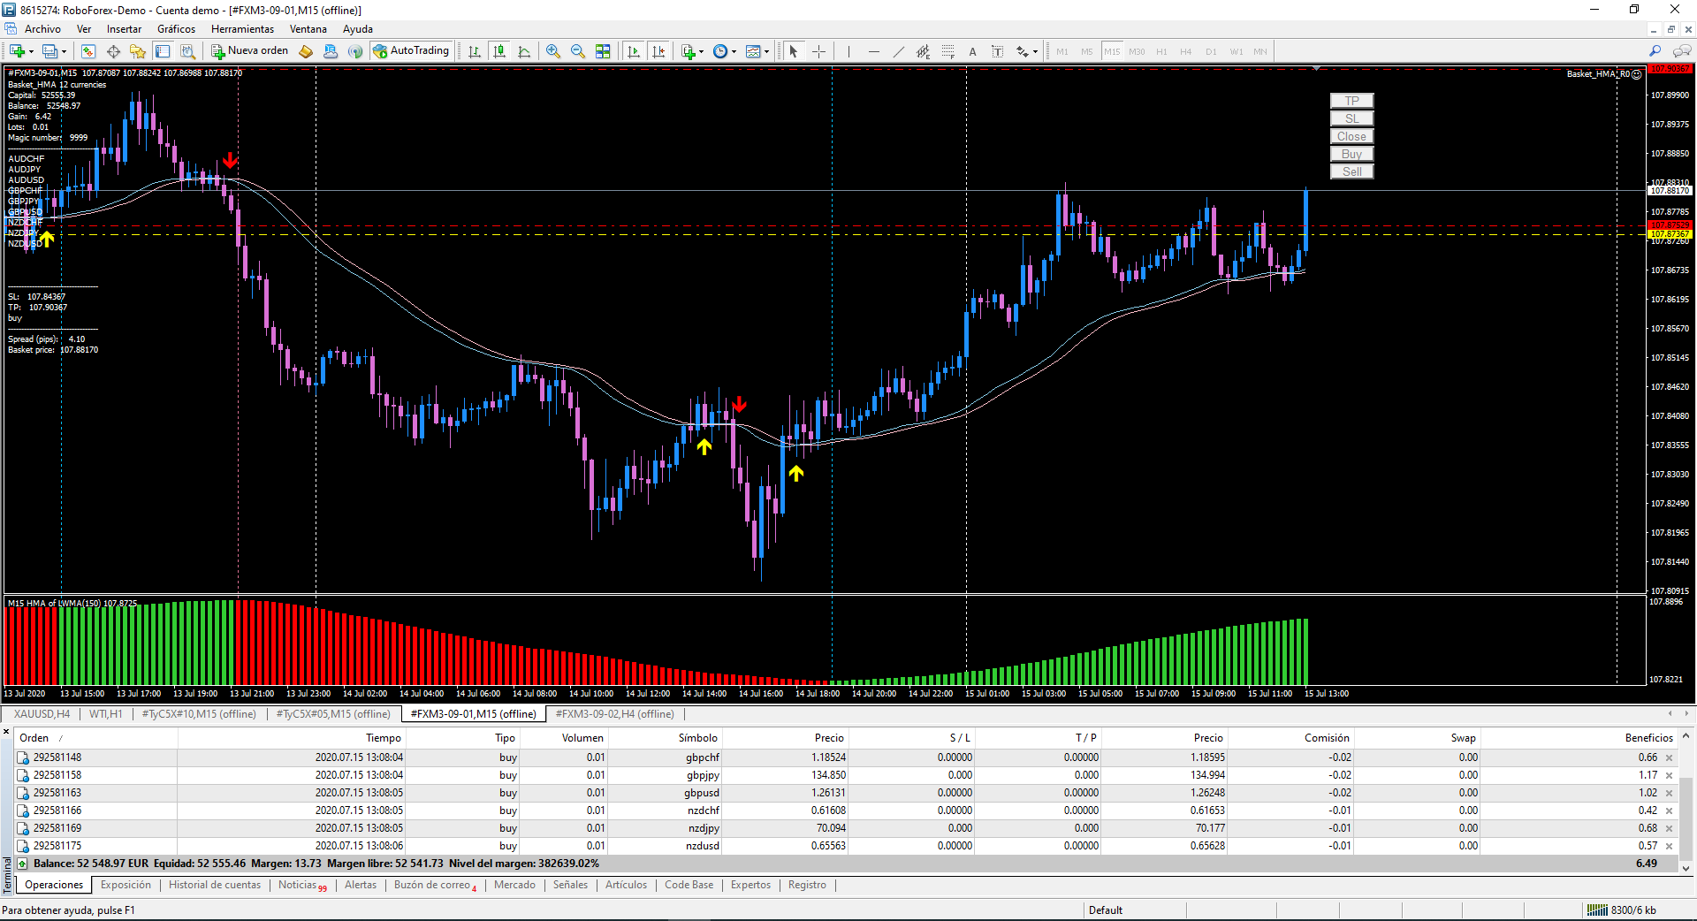Toggle the Data Window crosshair-target icon
The height and width of the screenshot is (921, 1697).
(113, 51)
